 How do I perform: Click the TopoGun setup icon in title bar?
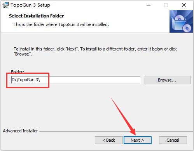tap(5, 5)
